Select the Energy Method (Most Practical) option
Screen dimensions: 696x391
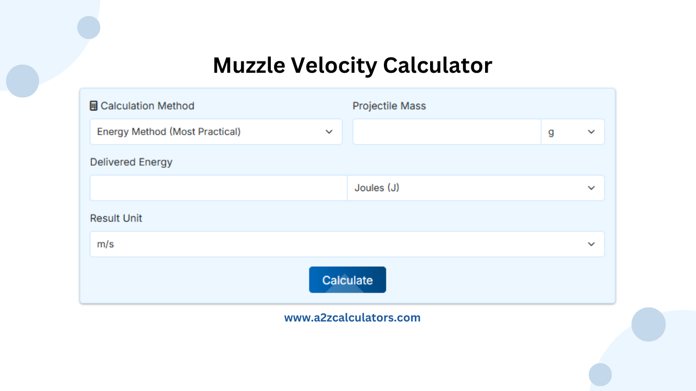point(216,131)
